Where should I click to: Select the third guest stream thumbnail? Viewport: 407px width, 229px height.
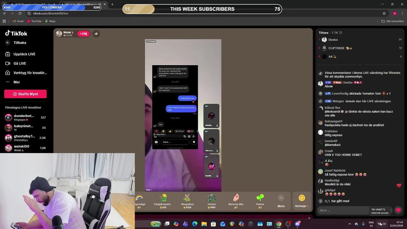211,166
